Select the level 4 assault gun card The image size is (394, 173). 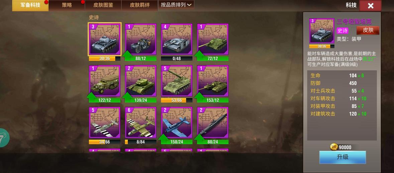(x=177, y=39)
